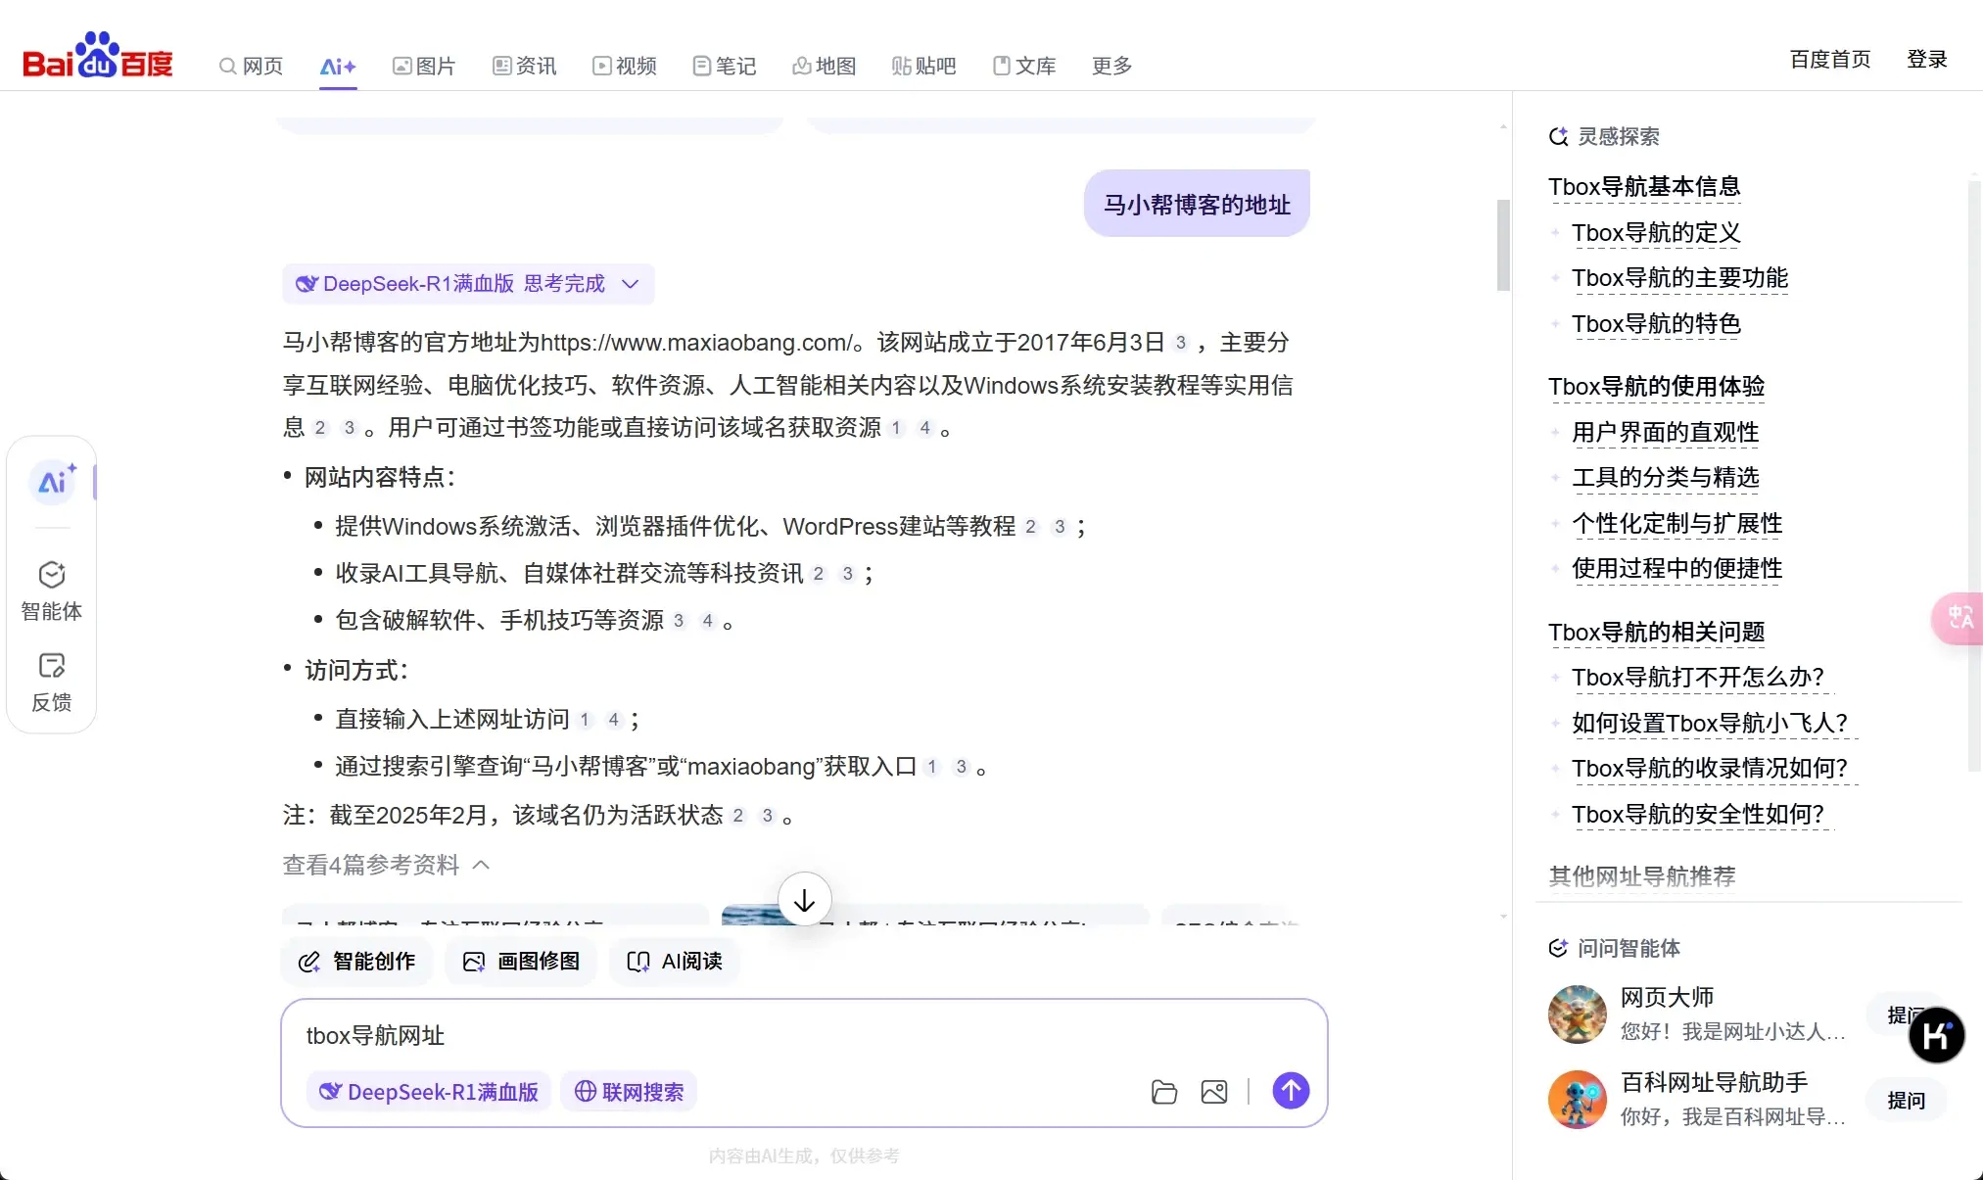Click 网页大师 agent avatar

[1577, 1015]
